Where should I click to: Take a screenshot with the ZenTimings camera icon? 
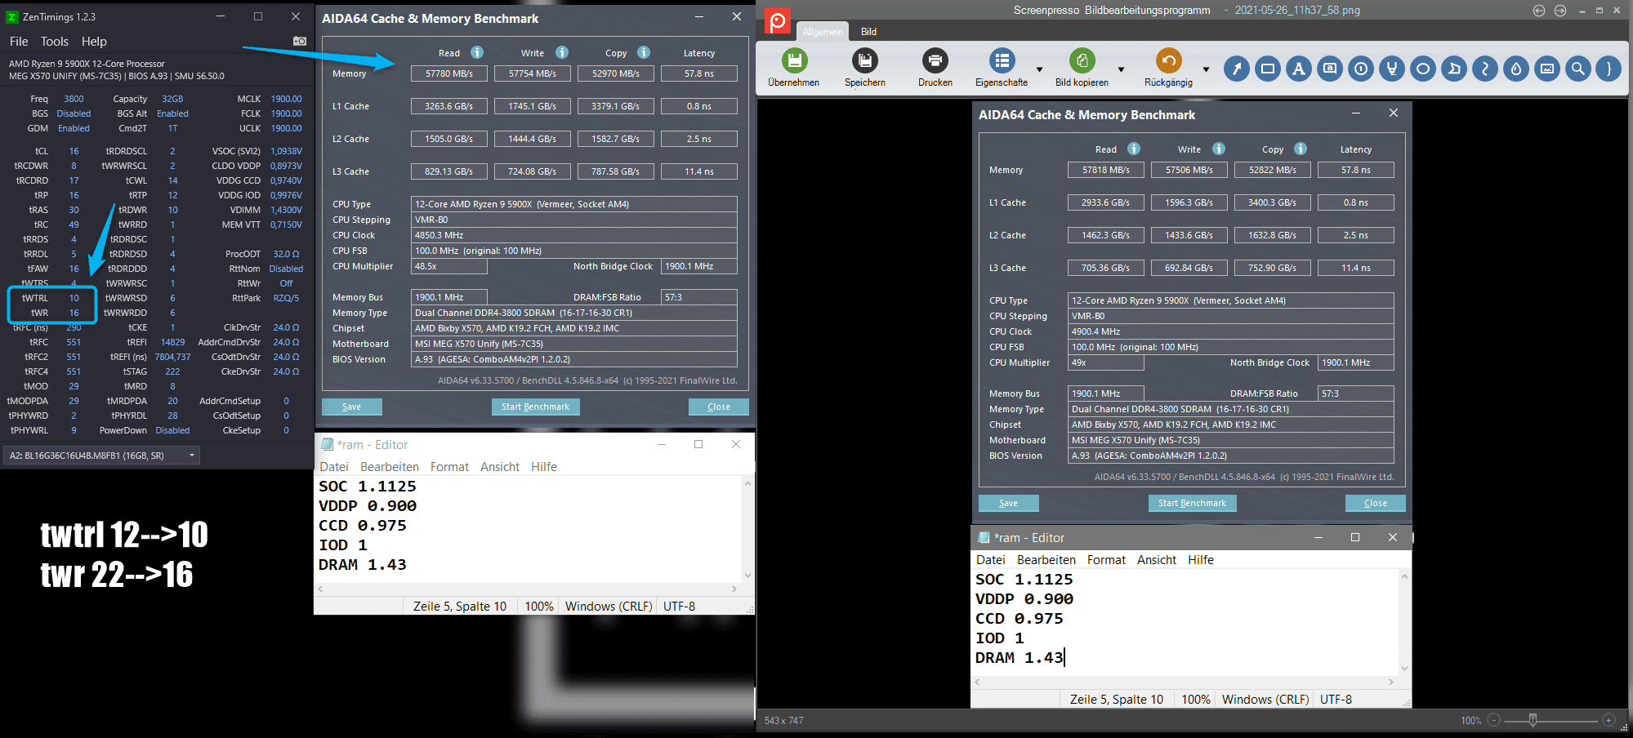(x=300, y=41)
